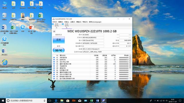Click network icon in system tray

pyautogui.click(x=161, y=100)
